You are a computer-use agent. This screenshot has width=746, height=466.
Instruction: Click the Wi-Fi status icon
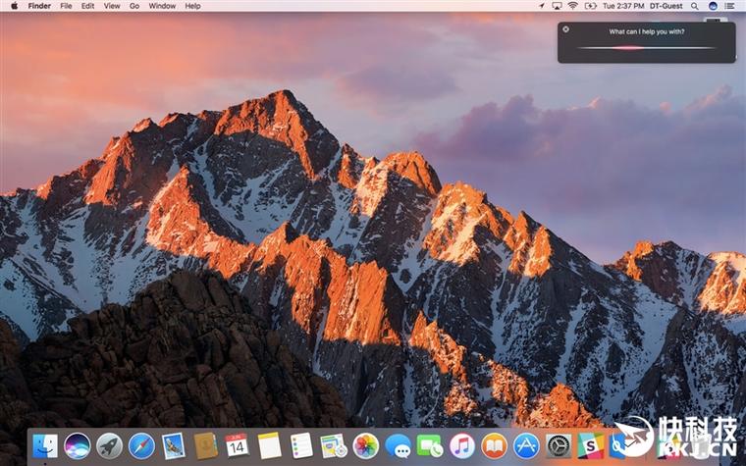[x=573, y=6]
